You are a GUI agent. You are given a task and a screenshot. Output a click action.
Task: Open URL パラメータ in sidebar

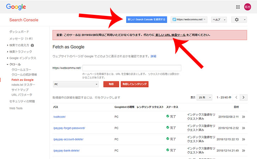click(x=22, y=95)
